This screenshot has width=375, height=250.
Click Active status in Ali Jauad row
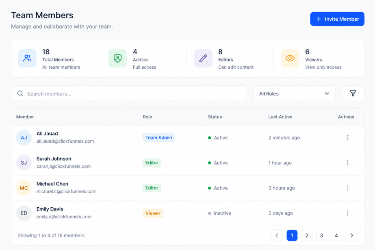[218, 137]
